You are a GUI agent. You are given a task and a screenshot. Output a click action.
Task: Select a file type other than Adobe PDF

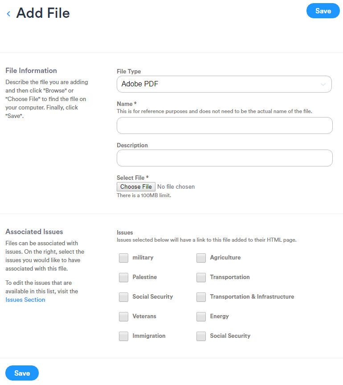tap(224, 84)
